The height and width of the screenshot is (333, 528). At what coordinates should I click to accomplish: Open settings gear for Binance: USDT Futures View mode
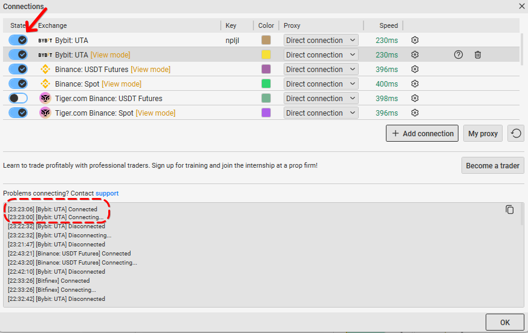[x=415, y=69]
